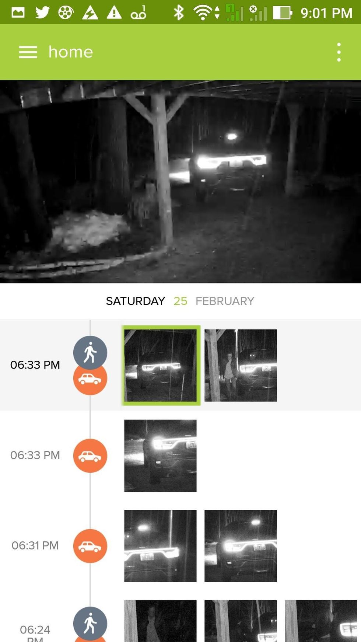The height and width of the screenshot is (642, 361).
Task: Tap the date number 25
Action: (x=180, y=301)
